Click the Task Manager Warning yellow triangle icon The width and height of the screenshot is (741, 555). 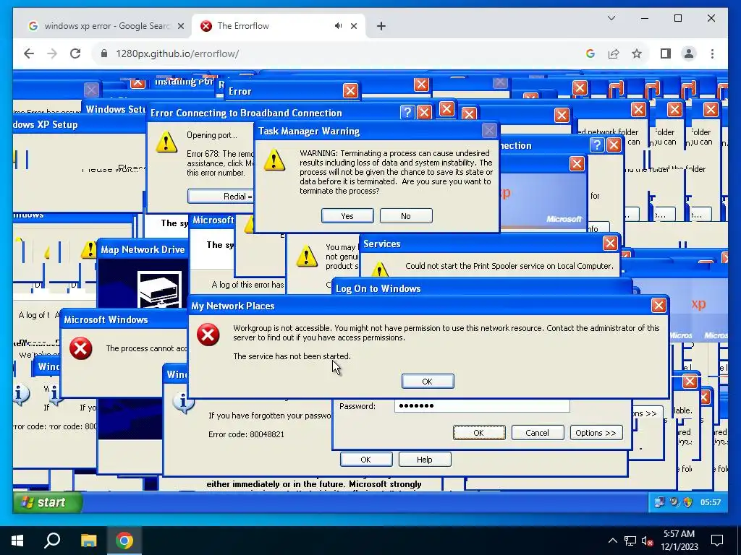[x=274, y=160]
